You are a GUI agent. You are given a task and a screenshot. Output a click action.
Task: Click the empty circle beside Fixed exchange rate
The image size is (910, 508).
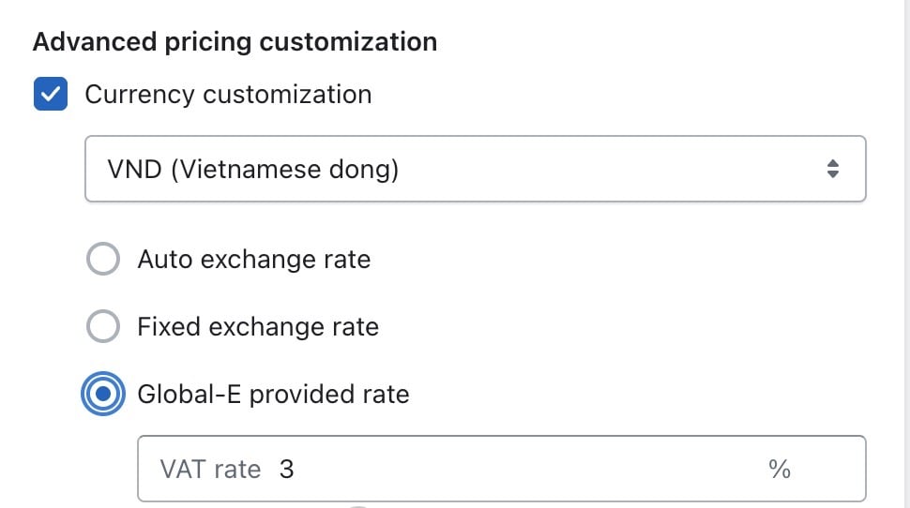click(x=103, y=326)
